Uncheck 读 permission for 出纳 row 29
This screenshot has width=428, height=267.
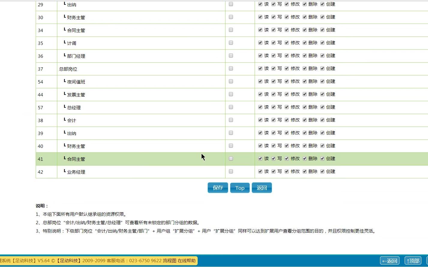(260, 4)
